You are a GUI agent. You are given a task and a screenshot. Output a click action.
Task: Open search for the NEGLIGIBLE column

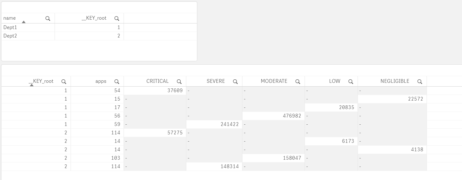pos(420,82)
